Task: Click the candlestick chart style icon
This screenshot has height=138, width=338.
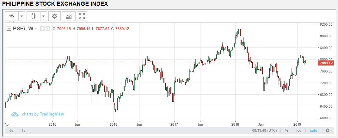Action: pos(34,16)
